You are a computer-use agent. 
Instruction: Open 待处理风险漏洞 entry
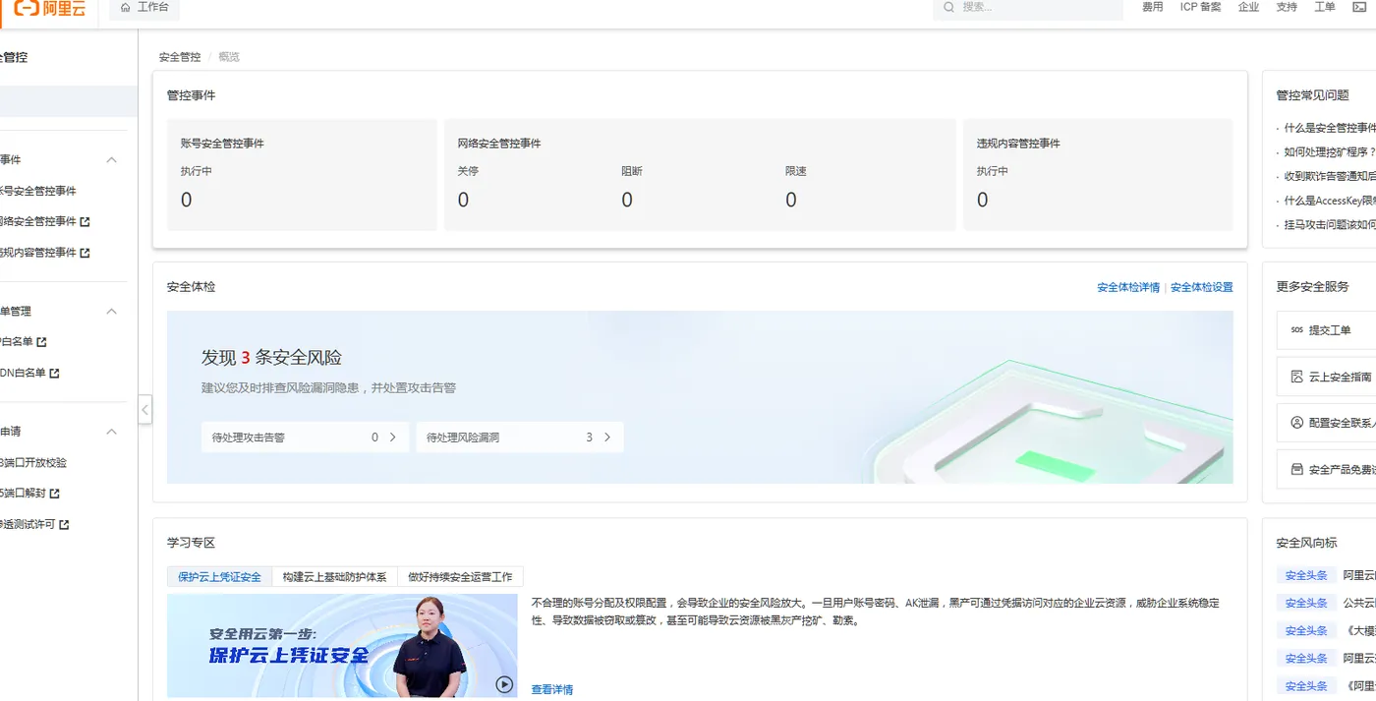tap(520, 438)
